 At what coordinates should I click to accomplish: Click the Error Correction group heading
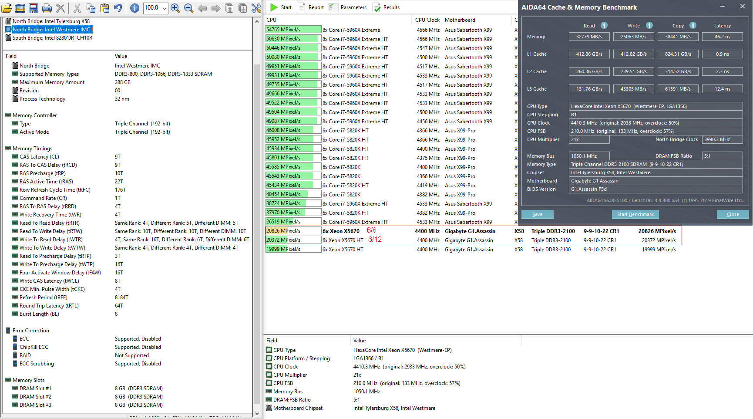(x=27, y=331)
